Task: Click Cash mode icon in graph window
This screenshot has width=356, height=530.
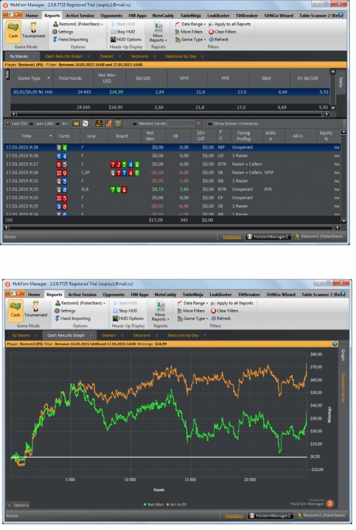Action: pos(15,310)
